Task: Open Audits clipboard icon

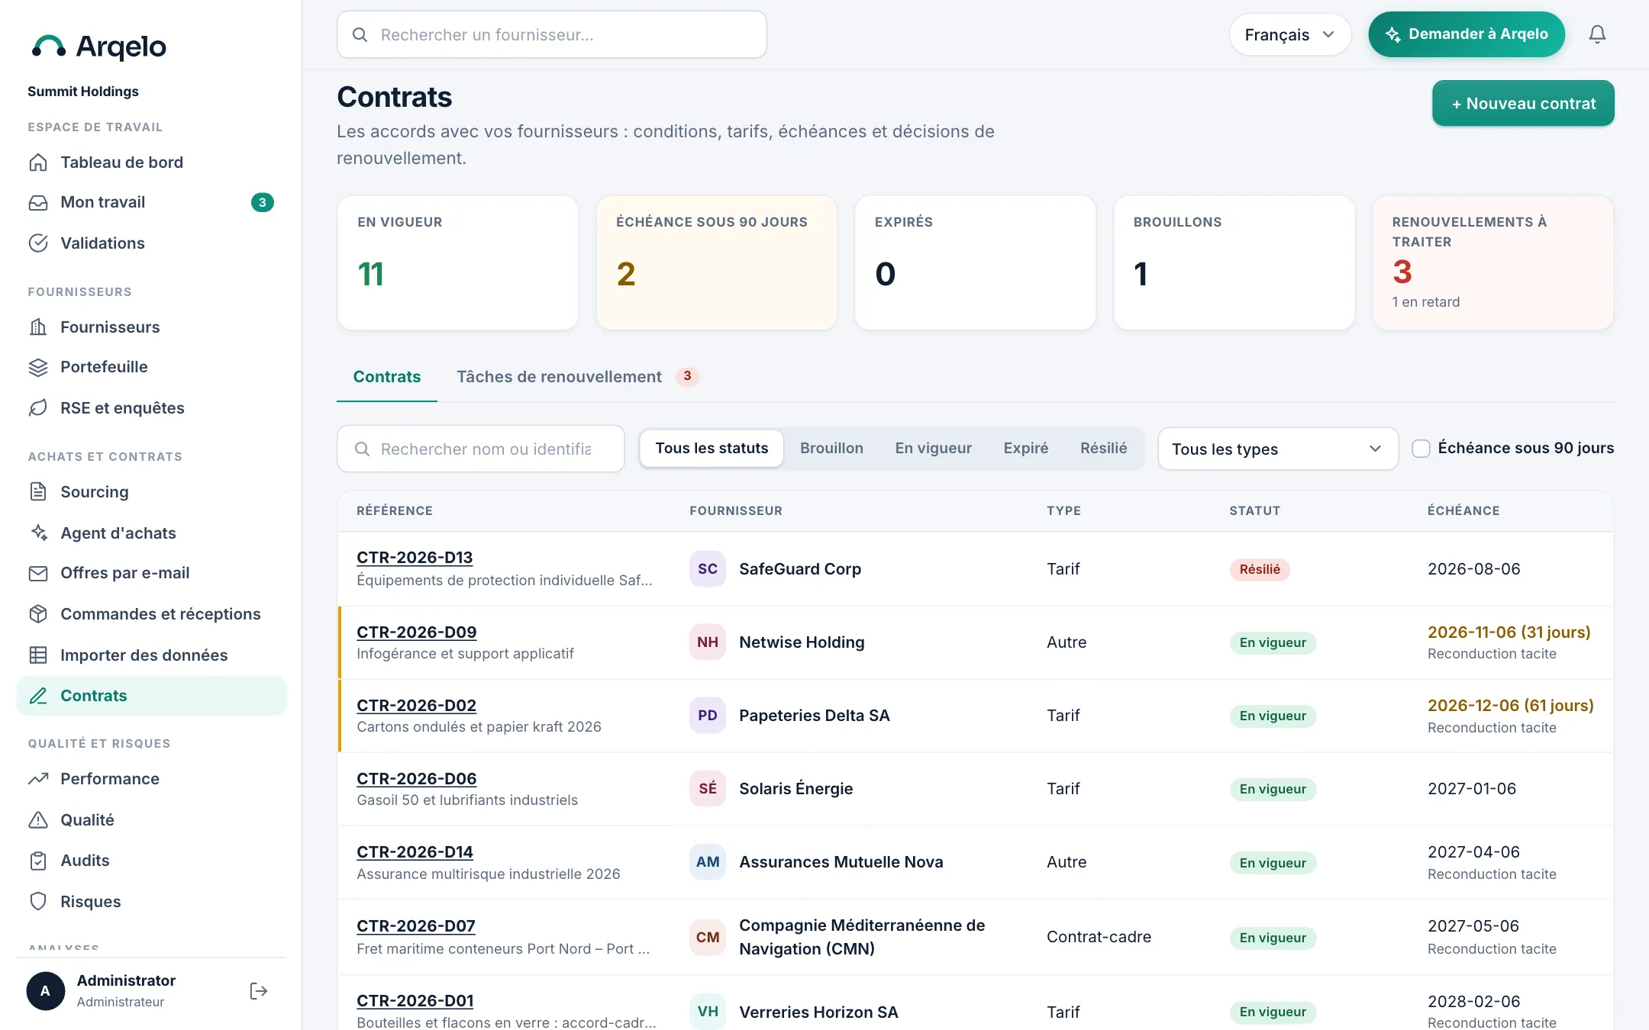Action: point(38,861)
